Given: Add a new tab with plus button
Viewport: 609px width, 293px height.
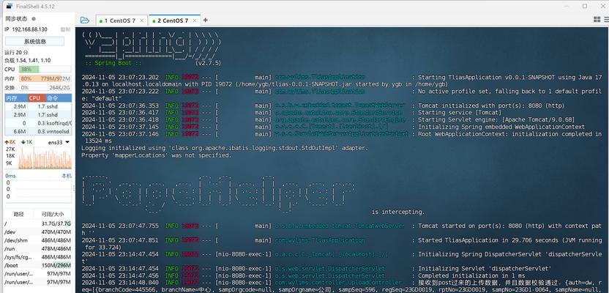Looking at the screenshot, I should (206, 21).
